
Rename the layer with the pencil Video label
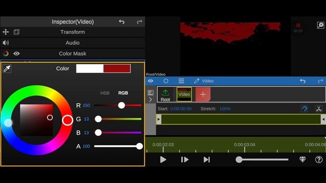204,81
